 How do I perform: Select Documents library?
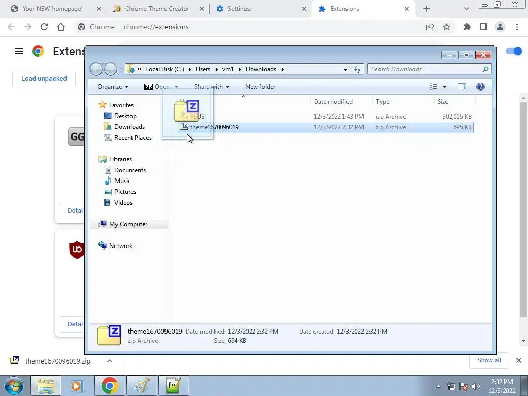coord(130,170)
